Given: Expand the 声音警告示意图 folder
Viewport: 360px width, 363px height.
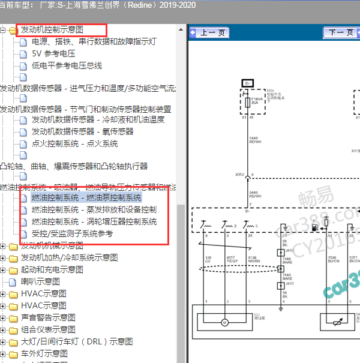Looking at the screenshot, I should pos(2,319).
